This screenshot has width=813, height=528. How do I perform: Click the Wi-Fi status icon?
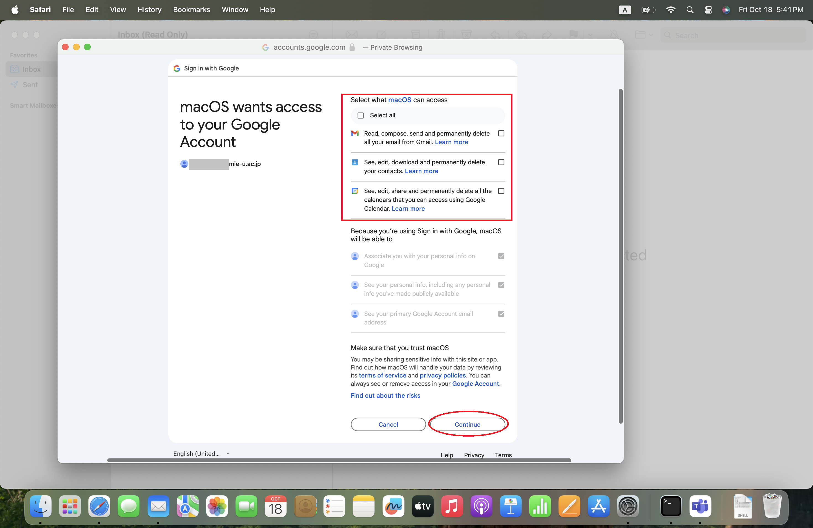tap(671, 10)
